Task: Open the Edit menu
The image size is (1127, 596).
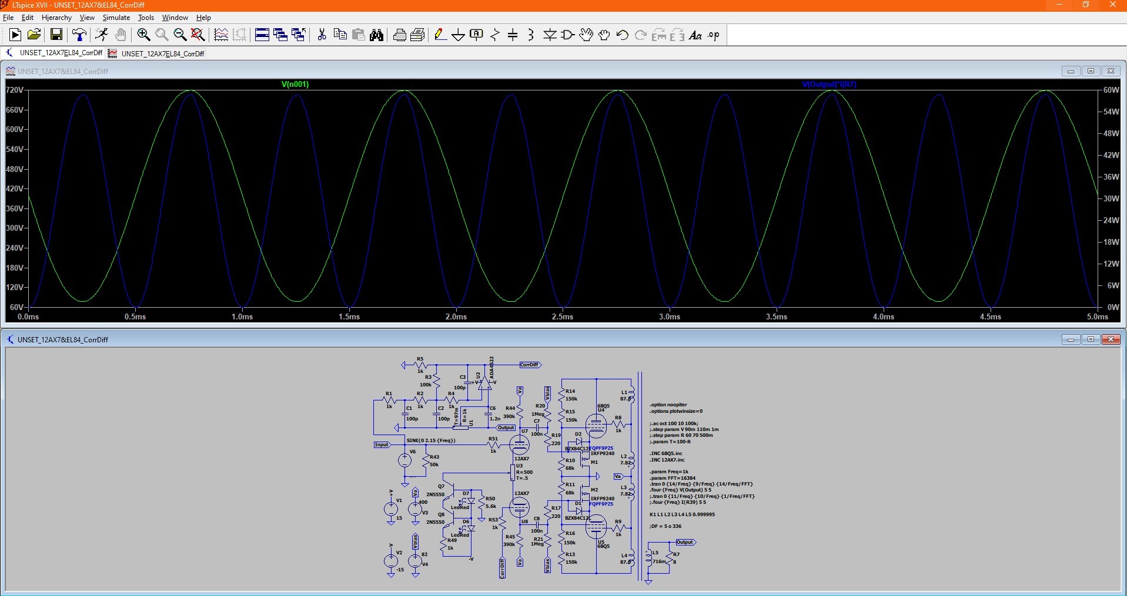Action: tap(28, 18)
